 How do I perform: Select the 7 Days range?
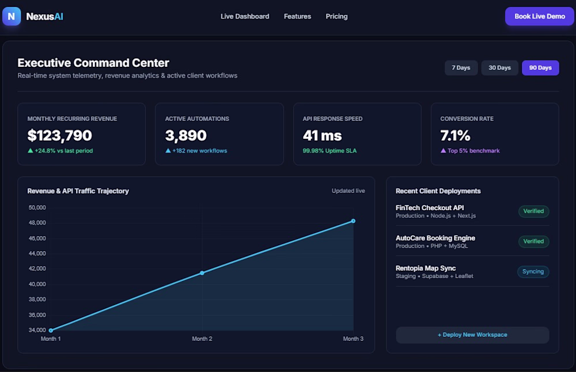(x=461, y=67)
